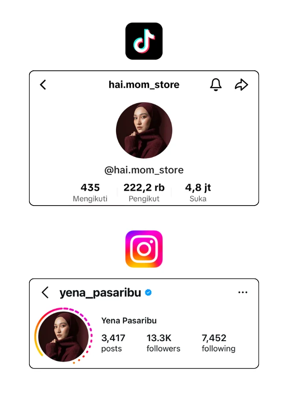Open the Instagram story avatar
Image resolution: width=288 pixels, height=400 pixels.
tap(64, 336)
